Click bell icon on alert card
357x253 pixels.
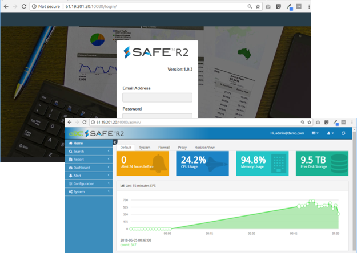pyautogui.click(x=159, y=164)
